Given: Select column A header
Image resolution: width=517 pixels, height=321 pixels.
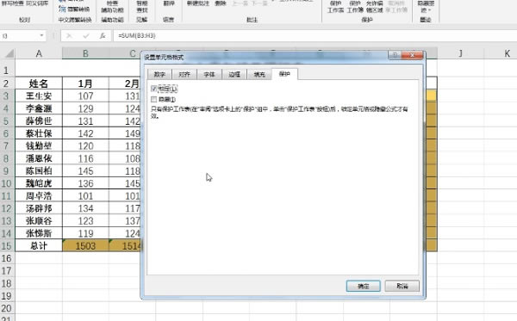Looking at the screenshot, I should [39, 53].
